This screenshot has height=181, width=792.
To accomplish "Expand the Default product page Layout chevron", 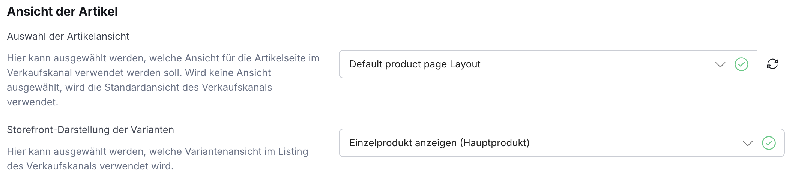I will click(x=720, y=64).
